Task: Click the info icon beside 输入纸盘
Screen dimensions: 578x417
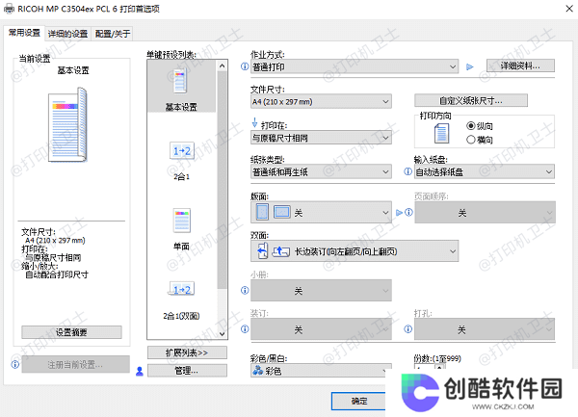Action: [407, 171]
